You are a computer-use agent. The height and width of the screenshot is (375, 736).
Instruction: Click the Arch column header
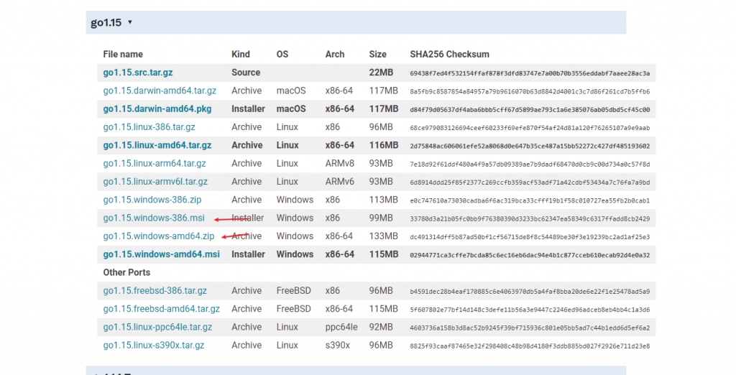point(335,55)
